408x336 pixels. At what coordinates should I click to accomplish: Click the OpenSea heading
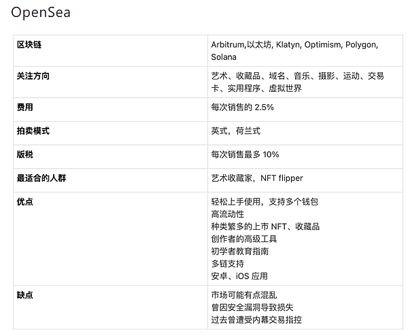(41, 13)
